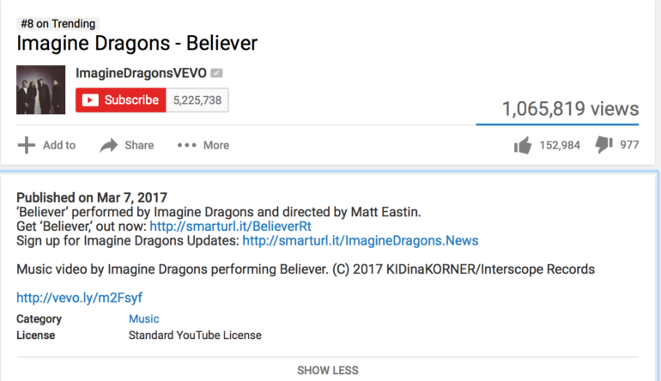Collapse description with SHOW LESS
This screenshot has width=661, height=381.
(328, 371)
